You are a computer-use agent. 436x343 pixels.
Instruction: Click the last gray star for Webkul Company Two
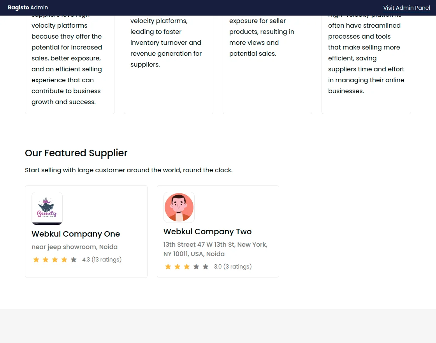[205, 267]
